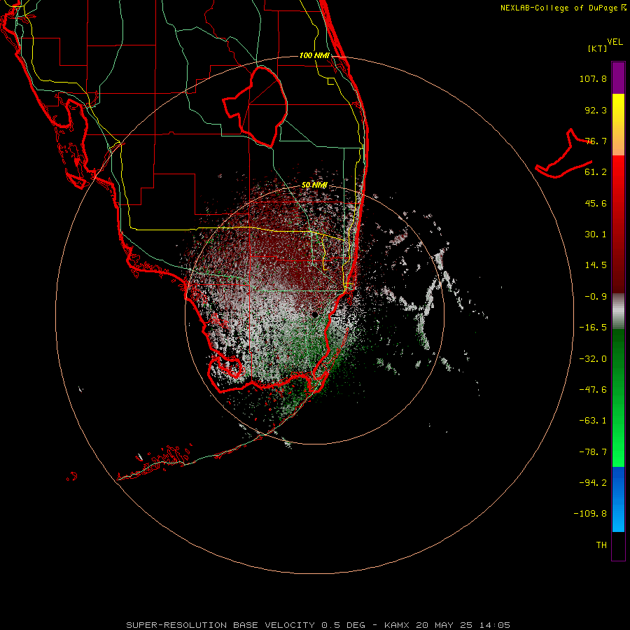Click the 61.2 velocity scale value
This screenshot has width=630, height=630.
(596, 172)
